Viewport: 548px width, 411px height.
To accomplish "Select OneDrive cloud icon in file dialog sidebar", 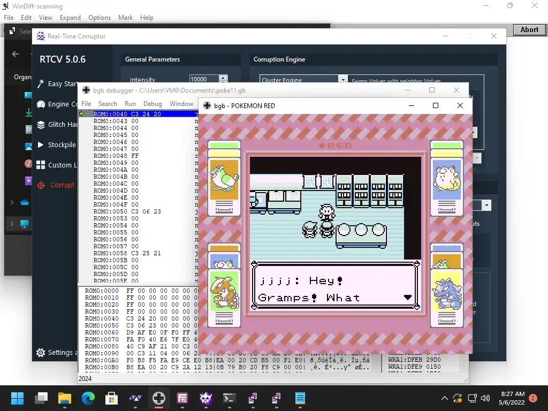I will pyautogui.click(x=25, y=202).
